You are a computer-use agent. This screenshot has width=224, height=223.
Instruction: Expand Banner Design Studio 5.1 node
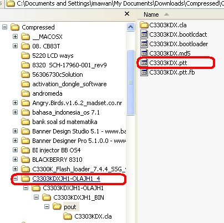(16, 131)
